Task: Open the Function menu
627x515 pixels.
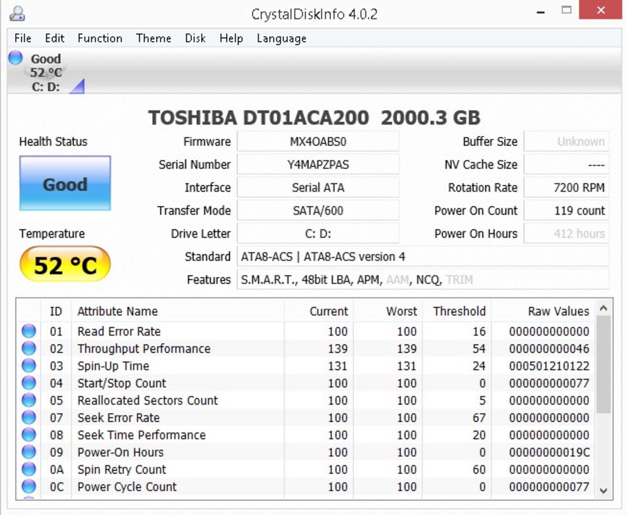Action: [100, 38]
